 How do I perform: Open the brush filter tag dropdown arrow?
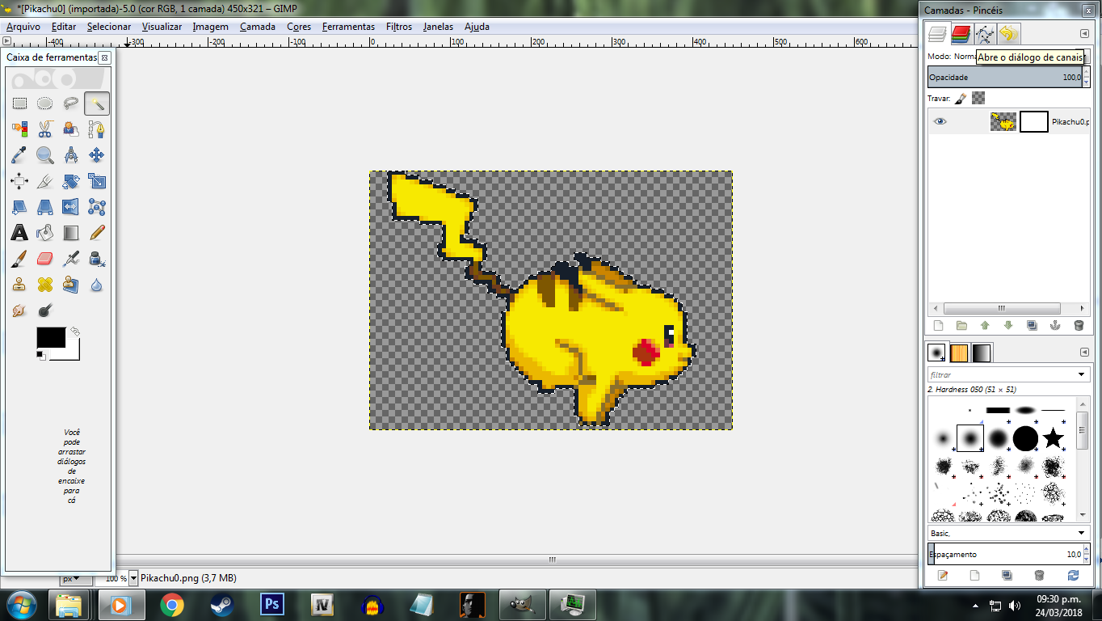pos(1082,375)
